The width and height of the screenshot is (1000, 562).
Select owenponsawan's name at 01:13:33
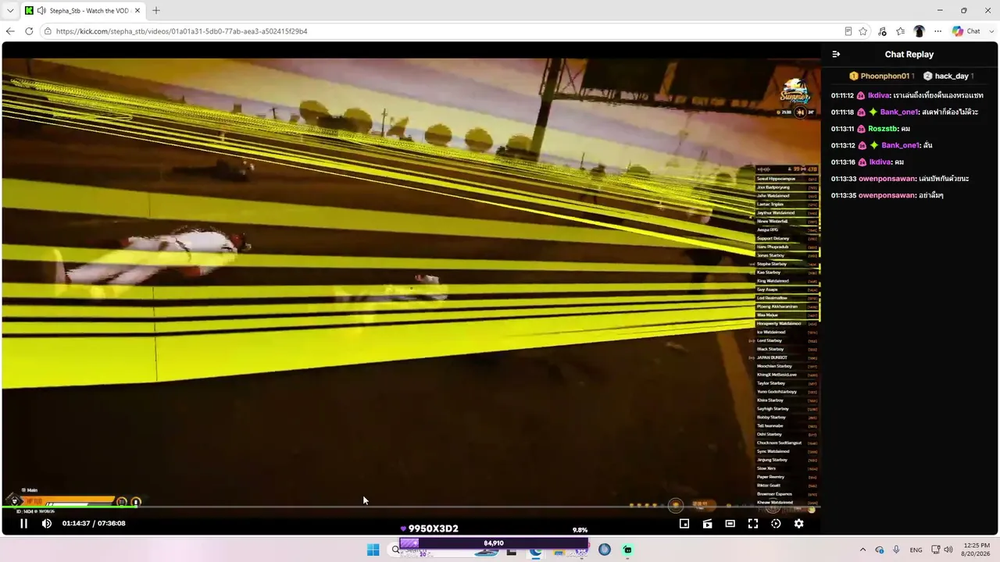click(x=887, y=179)
